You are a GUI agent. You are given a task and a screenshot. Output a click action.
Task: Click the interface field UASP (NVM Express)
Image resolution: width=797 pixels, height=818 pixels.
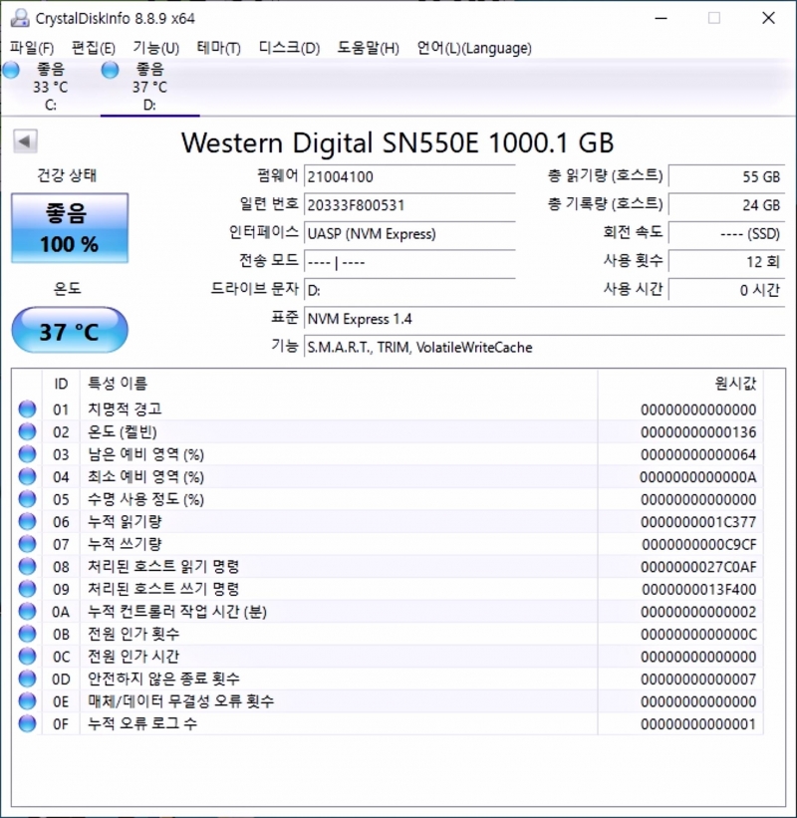click(x=409, y=234)
